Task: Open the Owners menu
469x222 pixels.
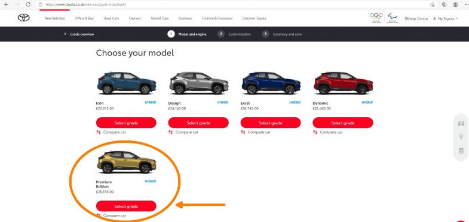Action: point(135,18)
